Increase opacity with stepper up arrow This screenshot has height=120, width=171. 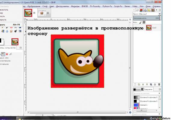click(x=160, y=17)
